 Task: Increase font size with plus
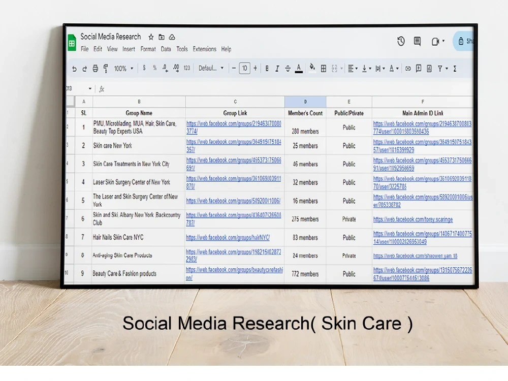[256, 68]
